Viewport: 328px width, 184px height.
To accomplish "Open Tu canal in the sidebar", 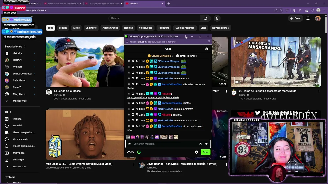I will tap(17, 119).
